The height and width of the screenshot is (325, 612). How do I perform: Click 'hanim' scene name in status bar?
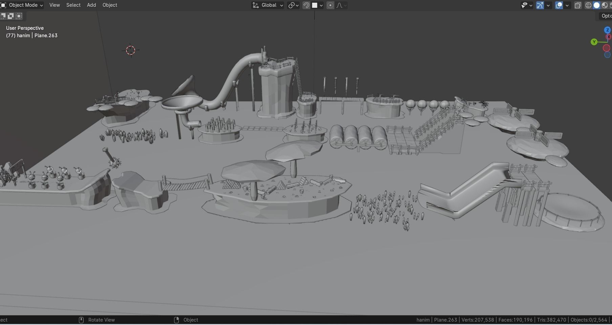[423, 320]
